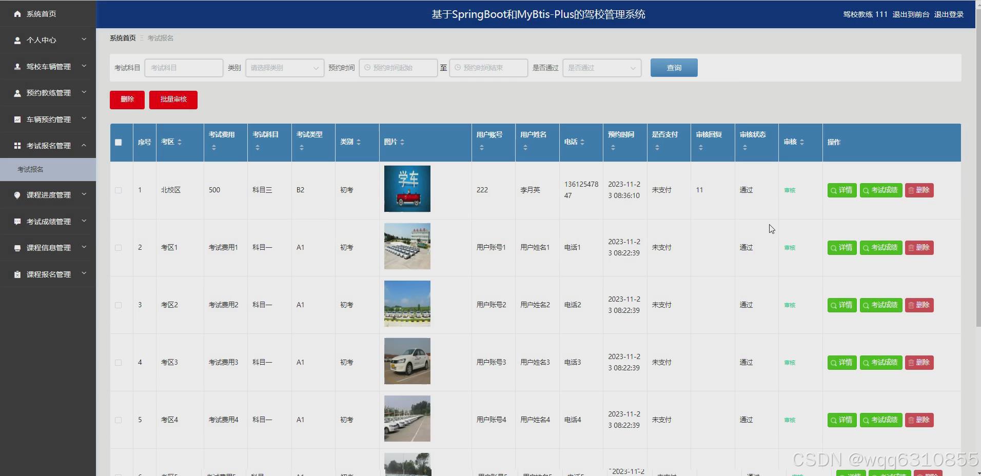The width and height of the screenshot is (981, 476).
Task: Click the icon beside 课程信息管理
Action: [x=17, y=248]
